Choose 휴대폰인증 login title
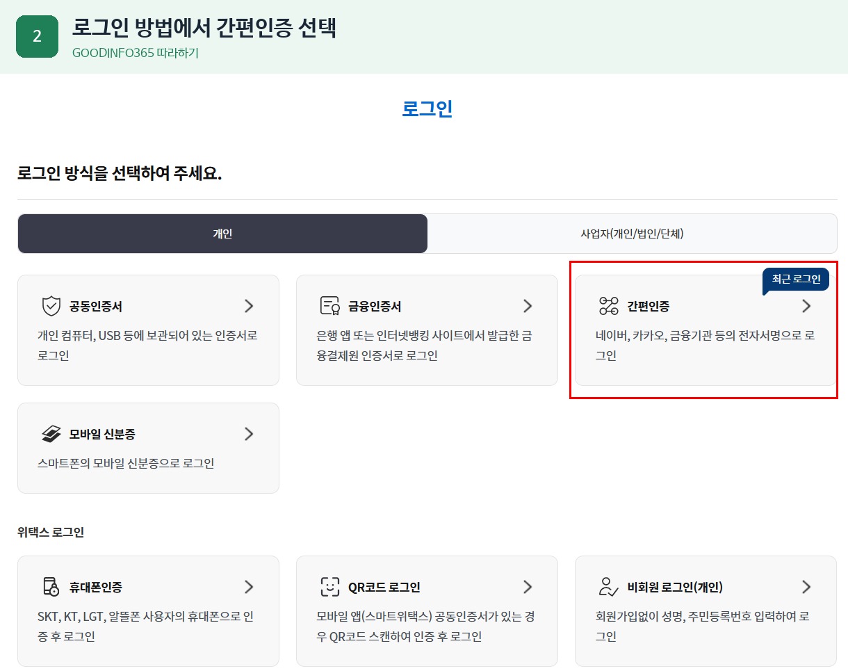The width and height of the screenshot is (848, 671). pos(96,588)
